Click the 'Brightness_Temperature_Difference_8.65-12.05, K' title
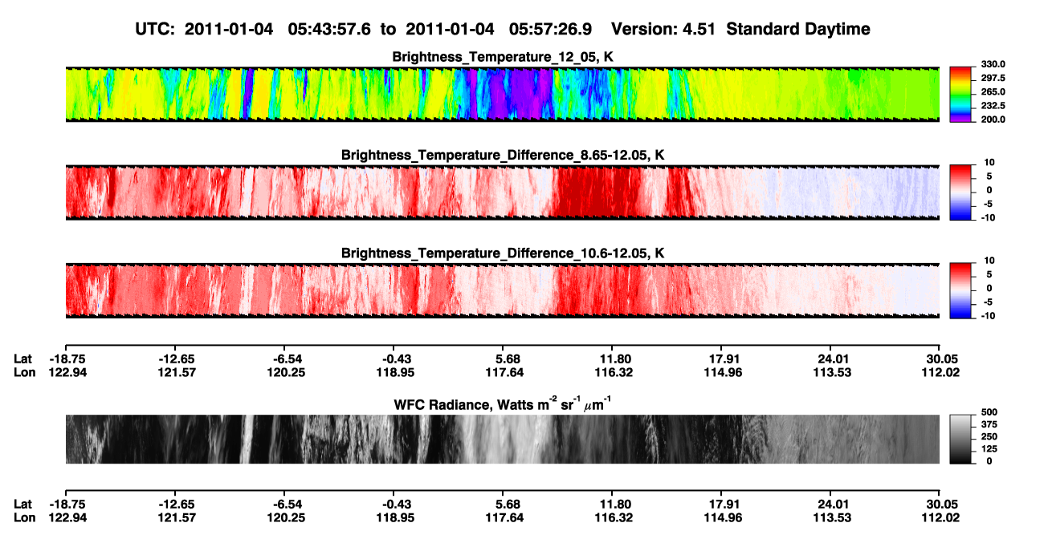Screen dimensions: 1044x535 pyautogui.click(x=503, y=155)
